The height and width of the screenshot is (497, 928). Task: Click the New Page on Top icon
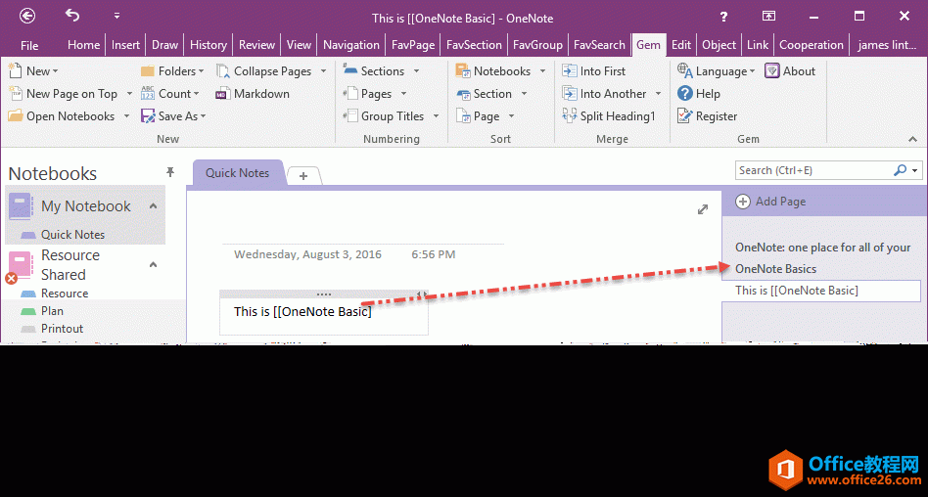(x=16, y=94)
